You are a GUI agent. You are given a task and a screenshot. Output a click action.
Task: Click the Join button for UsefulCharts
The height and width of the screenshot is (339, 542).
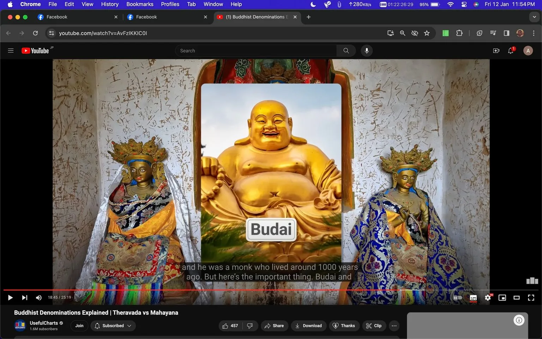coord(79,326)
